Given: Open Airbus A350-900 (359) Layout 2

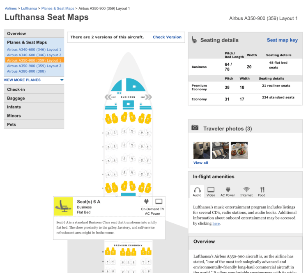Looking at the screenshot, I should (34, 66).
